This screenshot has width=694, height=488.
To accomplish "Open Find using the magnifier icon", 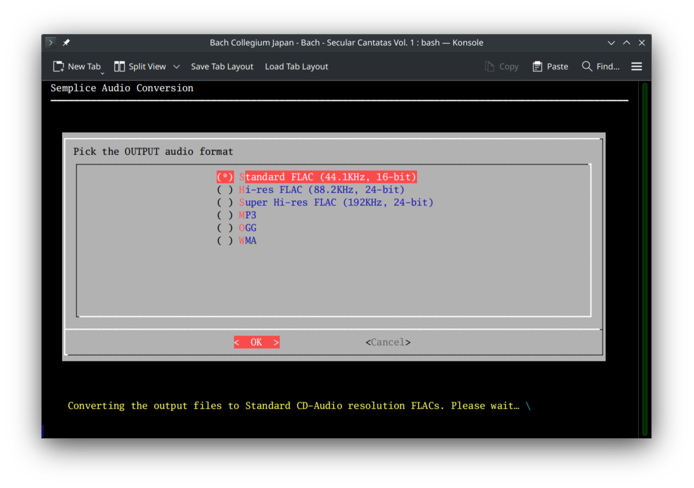I will pyautogui.click(x=586, y=66).
